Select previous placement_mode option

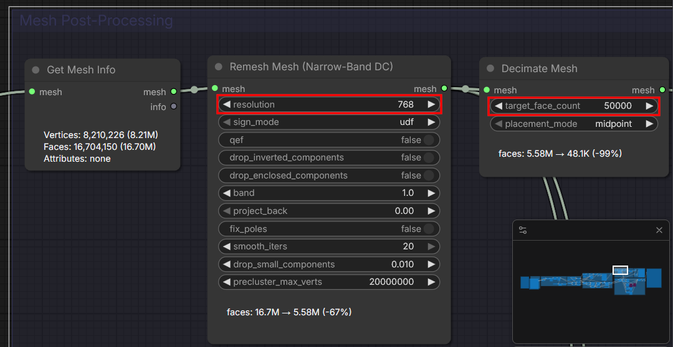click(x=499, y=124)
